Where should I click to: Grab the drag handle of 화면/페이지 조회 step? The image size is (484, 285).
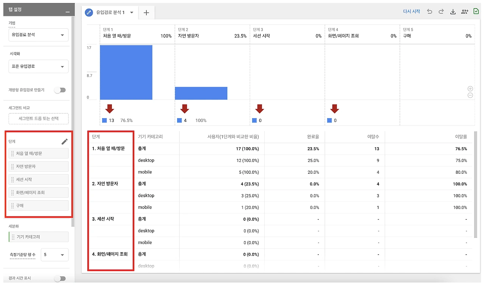[13, 193]
